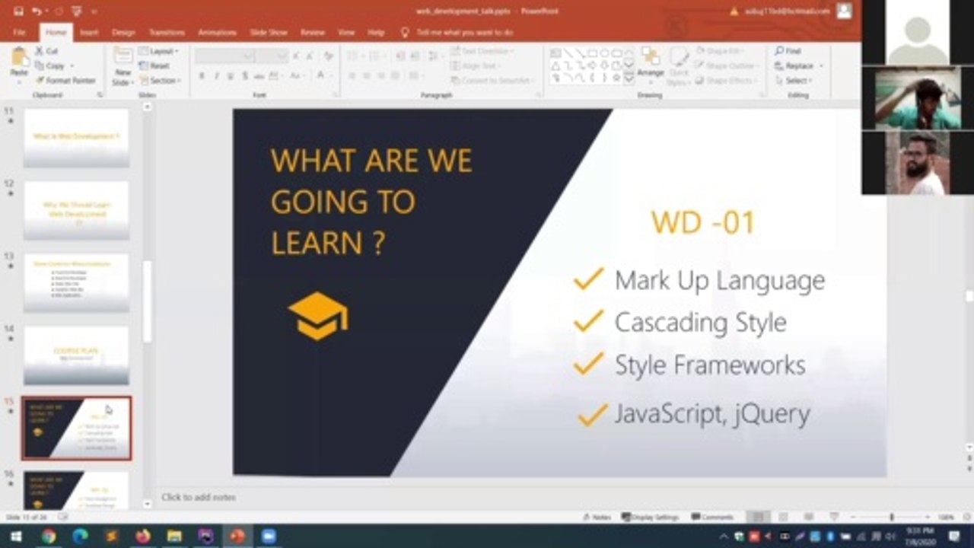
Task: Open File Explorer from the taskbar
Action: (x=173, y=537)
